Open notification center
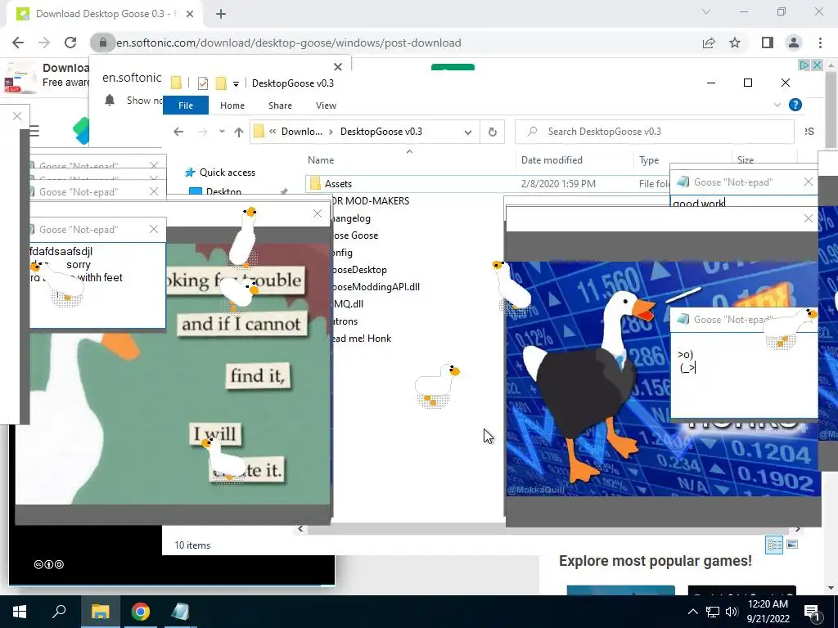The height and width of the screenshot is (628, 838). coord(812,612)
